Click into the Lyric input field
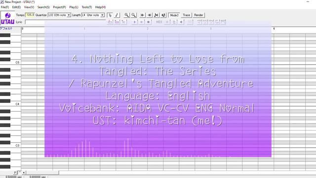The image size is (316, 178). coord(66,22)
